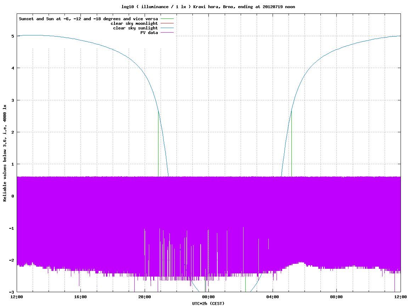Click the y-axis tick value -3
Screen dimensions: 408x306
click(x=11, y=292)
